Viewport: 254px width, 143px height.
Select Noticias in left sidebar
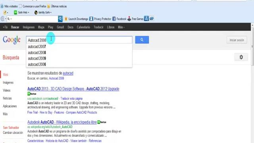[x=7, y=98]
